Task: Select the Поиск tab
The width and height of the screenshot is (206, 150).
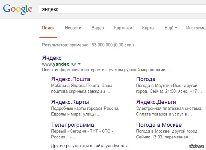Action: [x=48, y=28]
